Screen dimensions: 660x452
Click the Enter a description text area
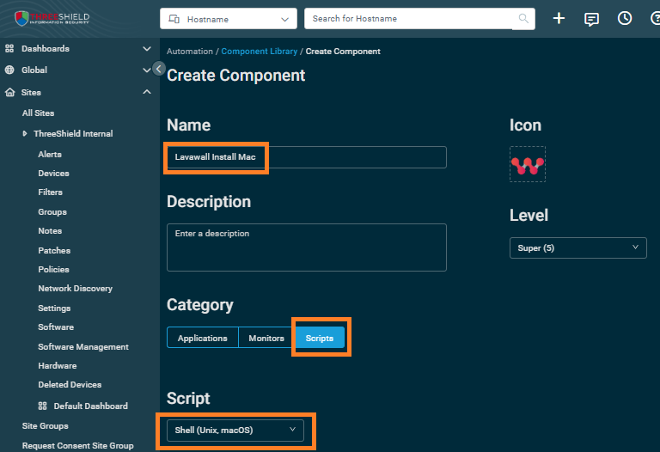307,247
